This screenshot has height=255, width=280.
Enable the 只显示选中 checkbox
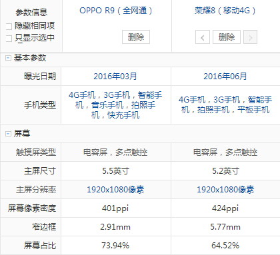pos(9,39)
